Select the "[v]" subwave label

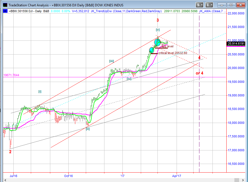pyautogui.click(x=158, y=30)
